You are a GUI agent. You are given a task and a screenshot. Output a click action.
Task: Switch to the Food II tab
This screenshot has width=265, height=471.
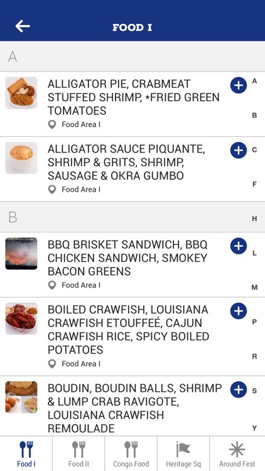point(78,453)
